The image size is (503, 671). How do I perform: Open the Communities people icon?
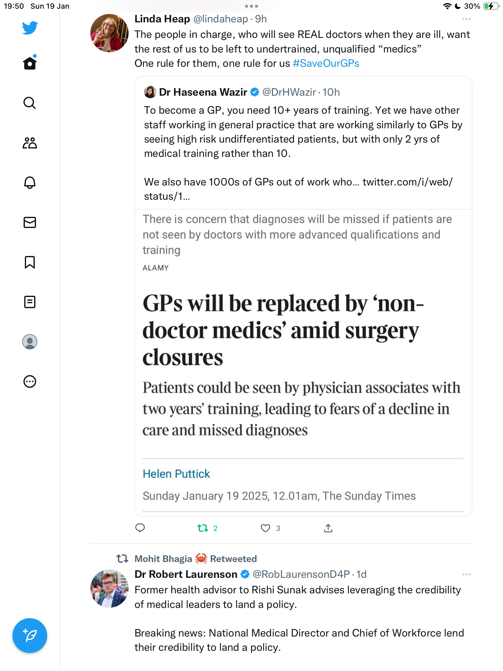(30, 143)
